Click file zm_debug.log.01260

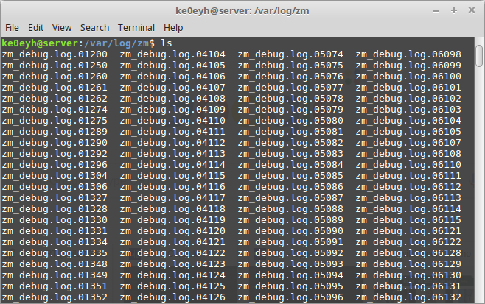point(55,77)
